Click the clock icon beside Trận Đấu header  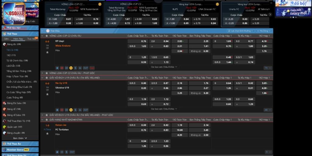[x=48, y=31]
